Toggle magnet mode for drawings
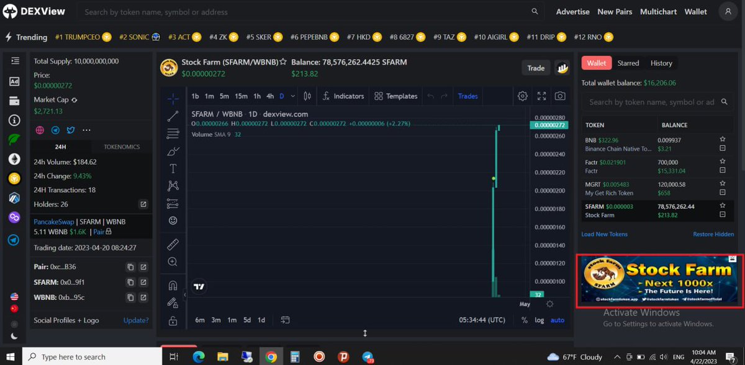Screen dimensions: 745x365 [x=173, y=285]
